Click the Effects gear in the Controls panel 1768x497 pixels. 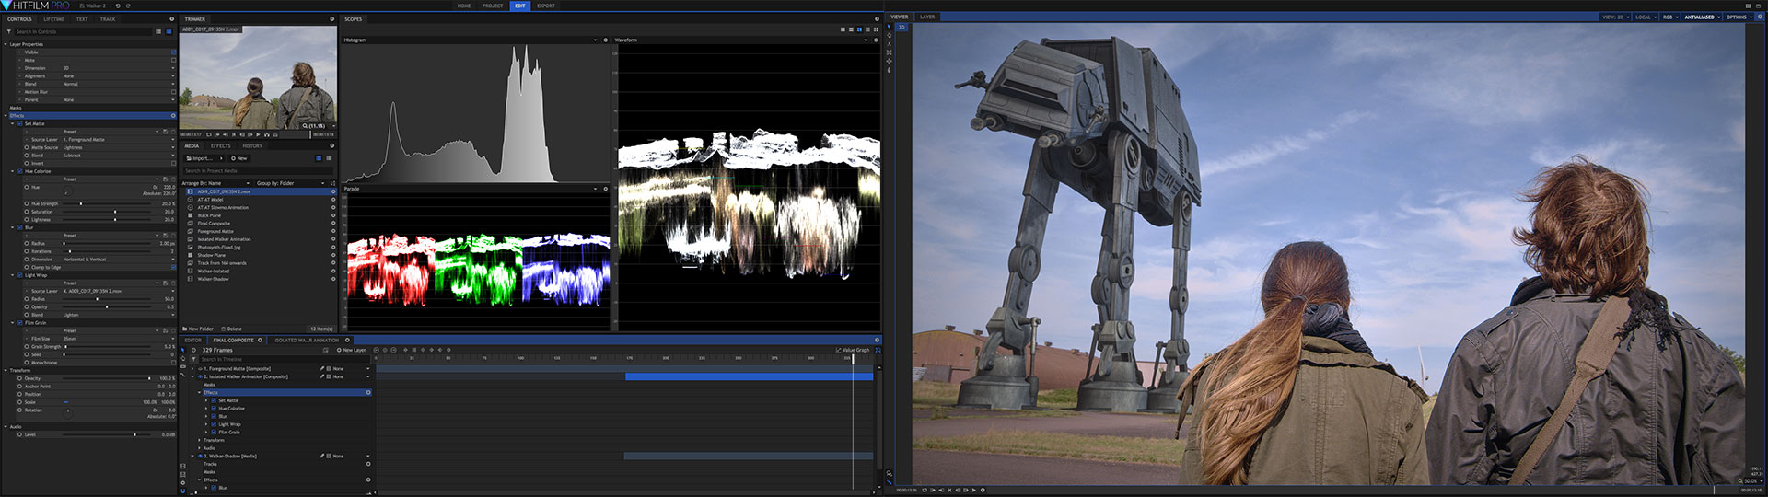[x=172, y=115]
